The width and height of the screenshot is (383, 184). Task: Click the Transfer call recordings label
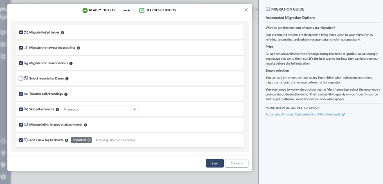[x=46, y=94]
